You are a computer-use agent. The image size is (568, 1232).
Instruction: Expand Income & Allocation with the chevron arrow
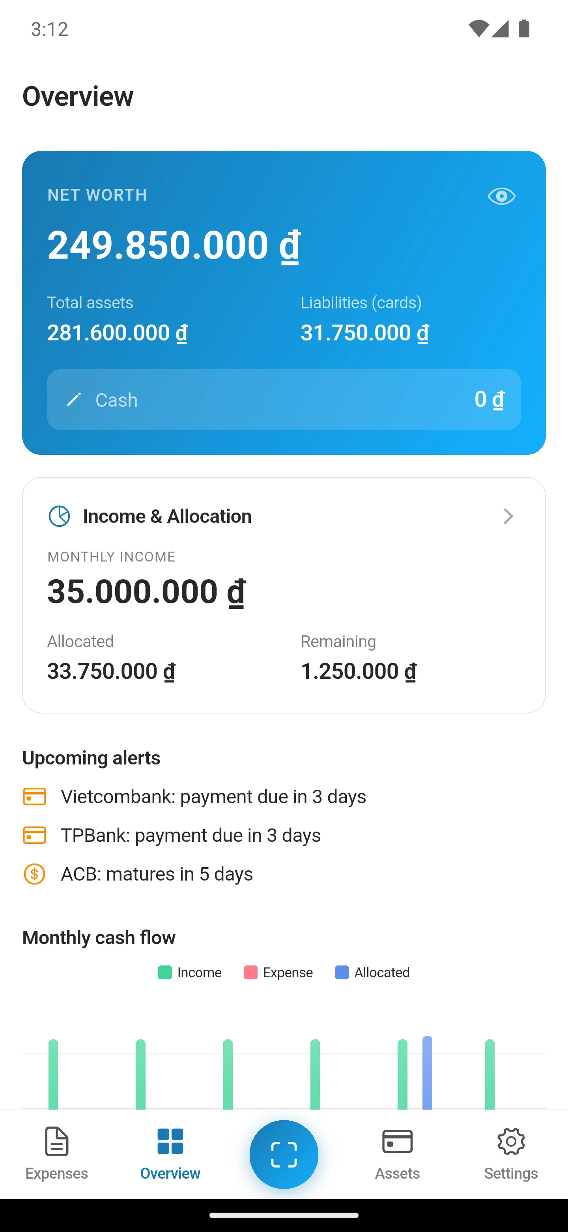508,516
